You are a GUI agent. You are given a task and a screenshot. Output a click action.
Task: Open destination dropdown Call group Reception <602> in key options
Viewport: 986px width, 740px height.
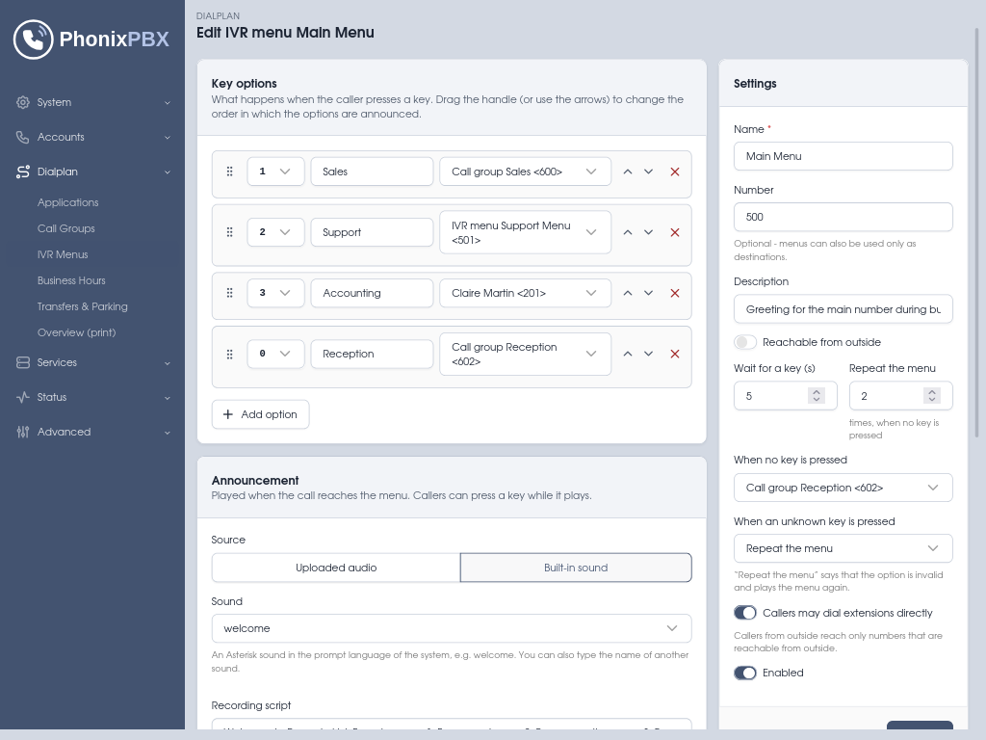[525, 354]
